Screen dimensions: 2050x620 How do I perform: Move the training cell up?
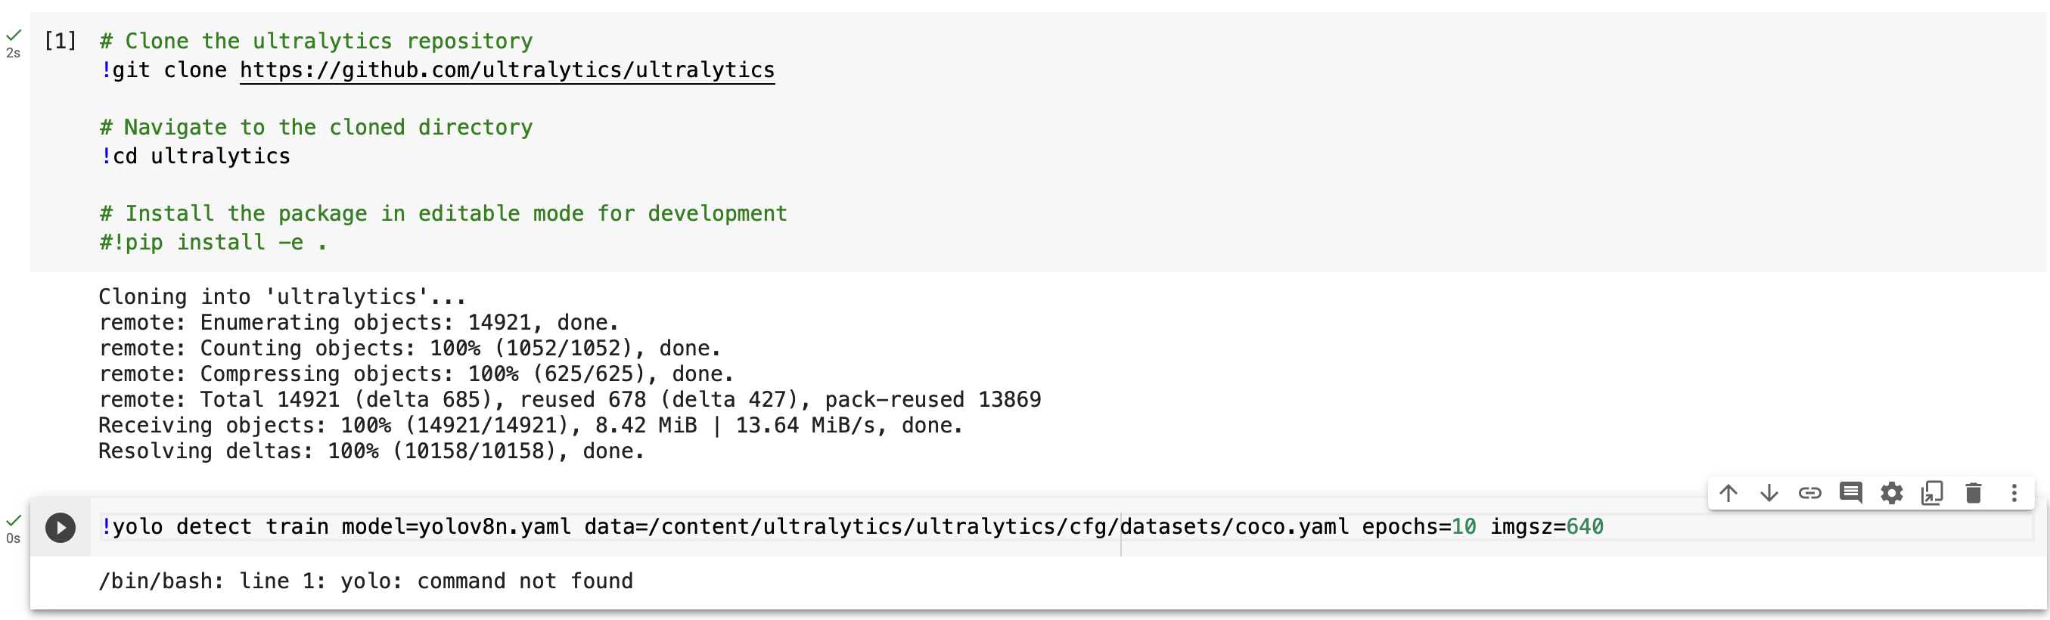tap(1729, 494)
